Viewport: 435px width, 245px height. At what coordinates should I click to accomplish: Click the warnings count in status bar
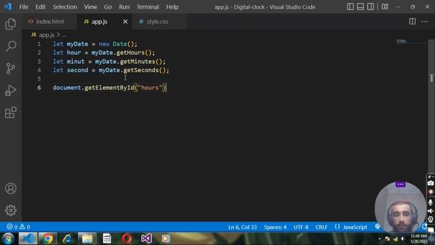25,227
